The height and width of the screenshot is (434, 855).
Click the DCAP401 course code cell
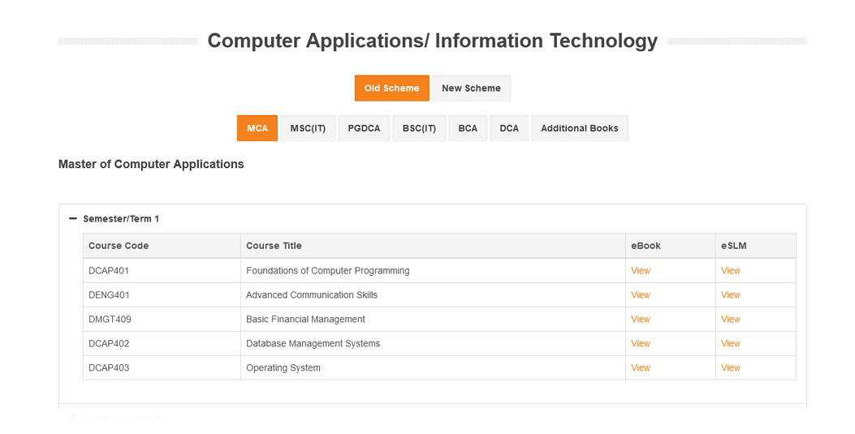[x=109, y=271]
